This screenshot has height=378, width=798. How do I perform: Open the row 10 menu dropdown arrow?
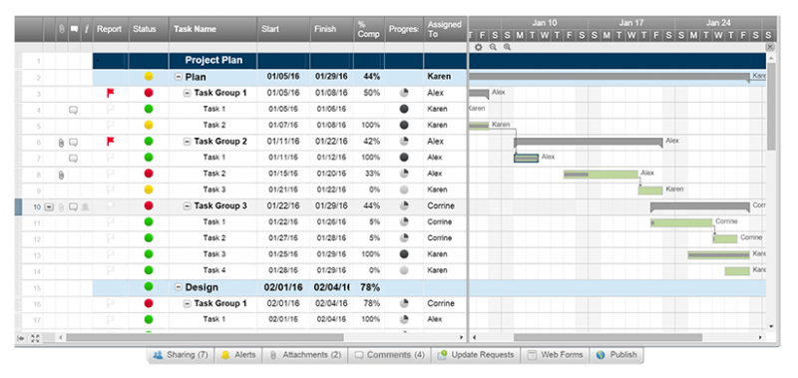coord(49,207)
